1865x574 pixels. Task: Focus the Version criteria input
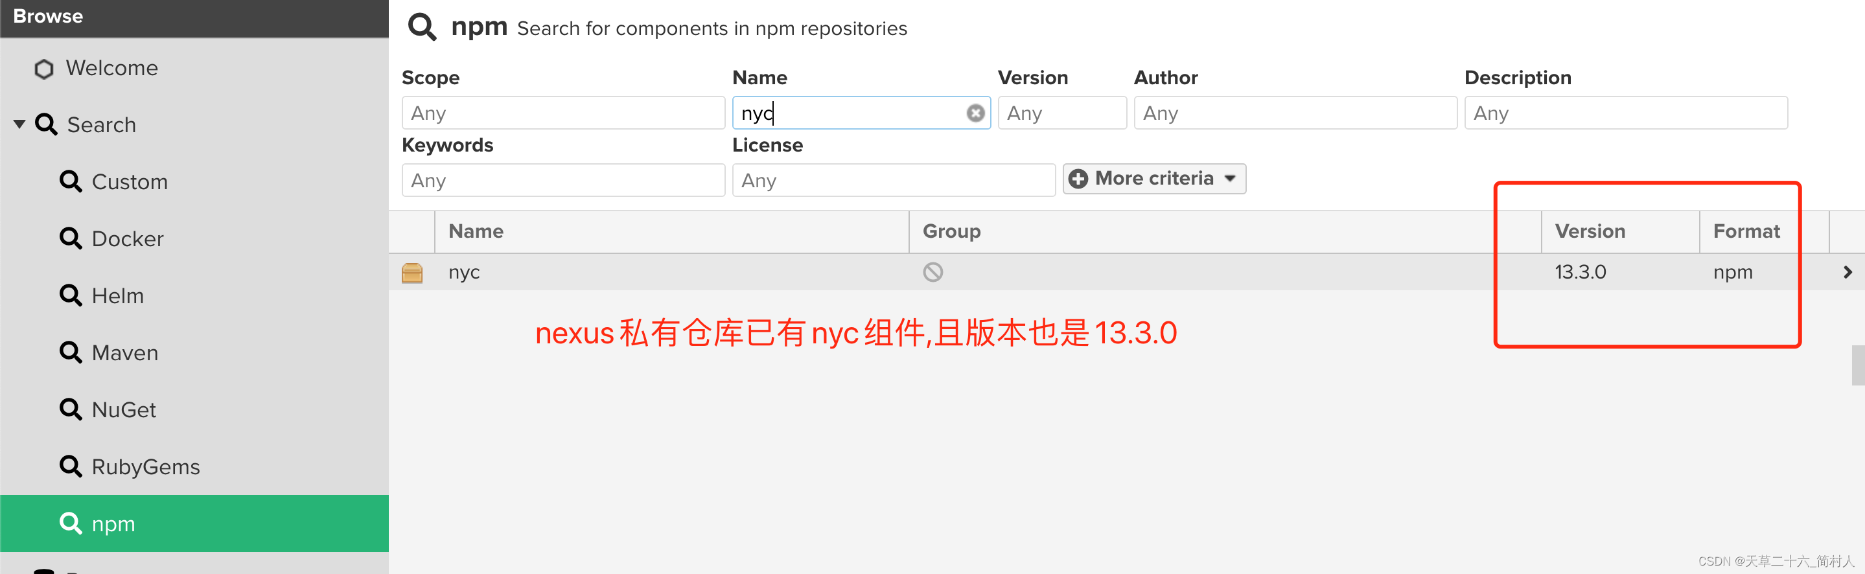click(x=1062, y=113)
